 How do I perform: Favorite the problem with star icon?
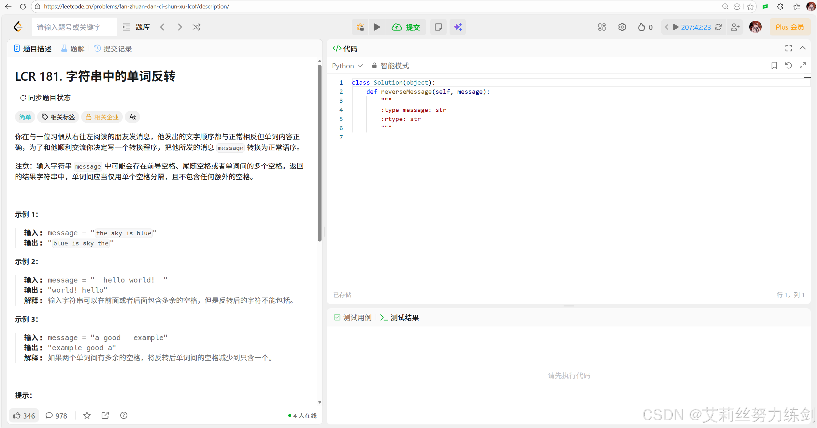pos(87,416)
